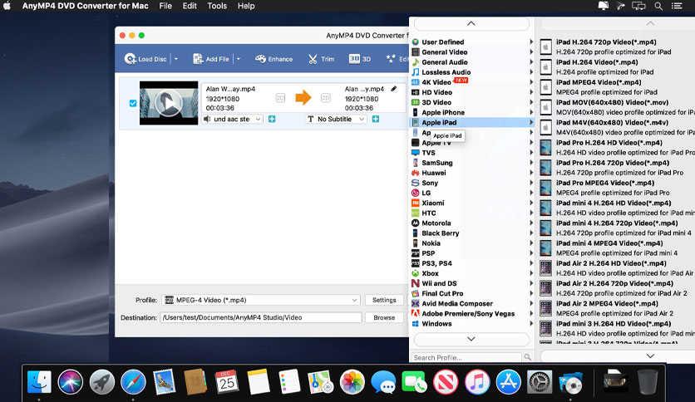Click the Destination path field
The image size is (695, 402).
click(261, 317)
